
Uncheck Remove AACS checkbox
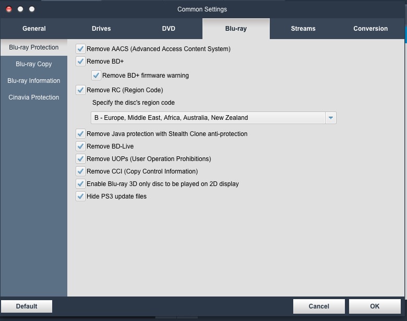80,49
